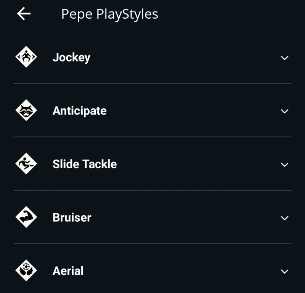Tap the Jockey playstyle diamond icon
The image size is (305, 293).
pos(26,57)
